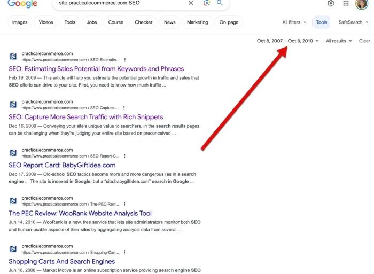This screenshot has height=274, width=374.
Task: Open The PEC Review: WooRank link
Action: (x=80, y=213)
